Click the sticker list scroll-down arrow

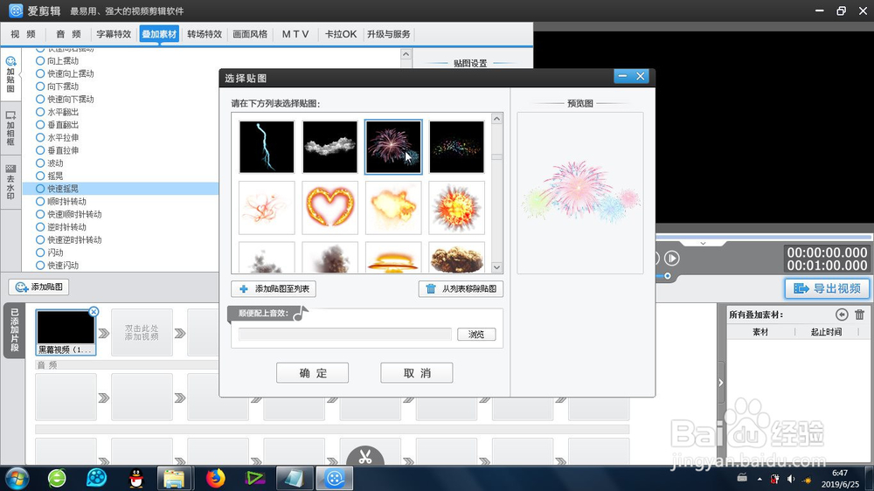pos(497,267)
